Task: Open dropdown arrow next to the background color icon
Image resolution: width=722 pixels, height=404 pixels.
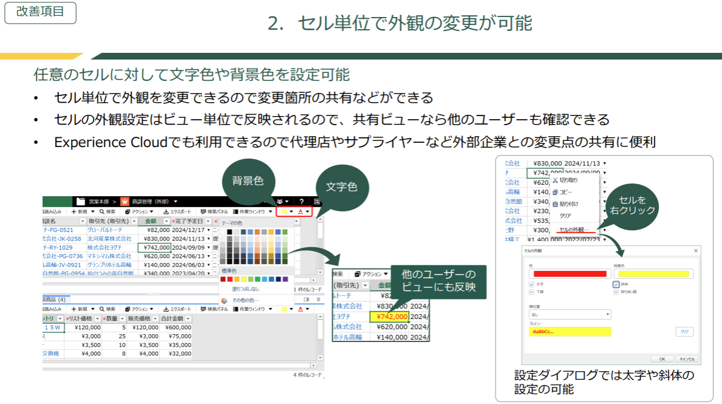Action: pyautogui.click(x=291, y=211)
